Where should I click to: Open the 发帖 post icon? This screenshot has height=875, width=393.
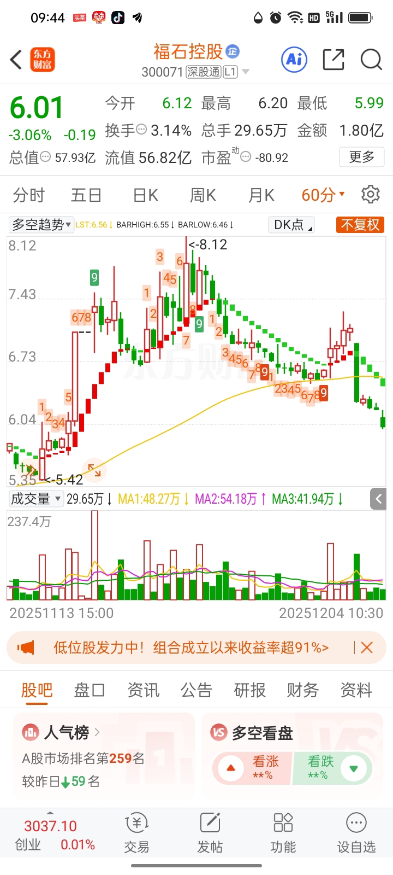coord(210,822)
